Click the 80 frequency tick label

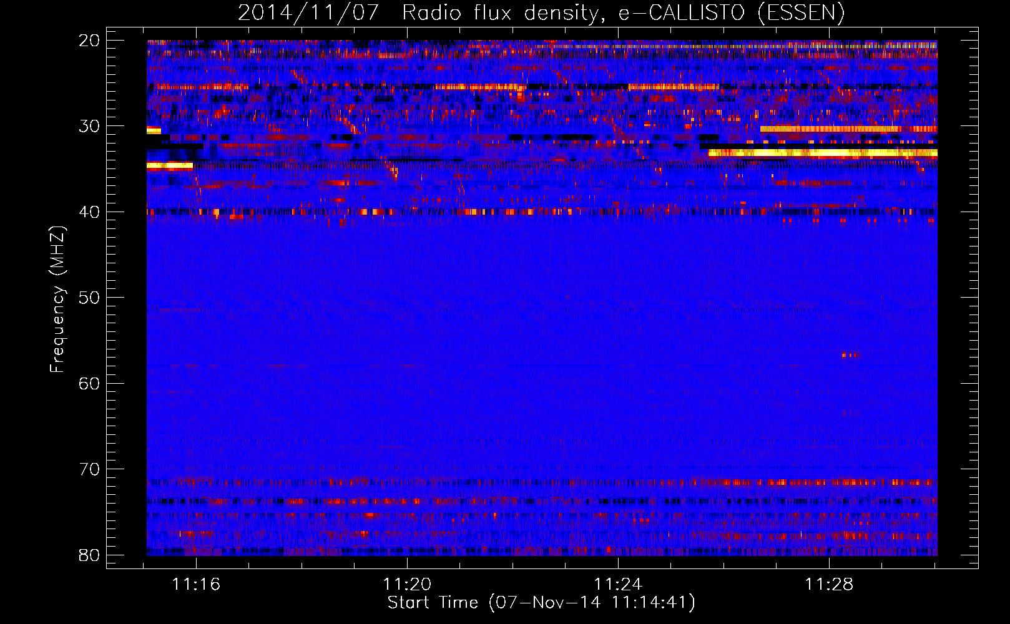pyautogui.click(x=89, y=555)
